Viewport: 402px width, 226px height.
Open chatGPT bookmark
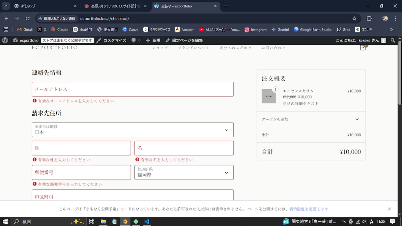click(83, 29)
